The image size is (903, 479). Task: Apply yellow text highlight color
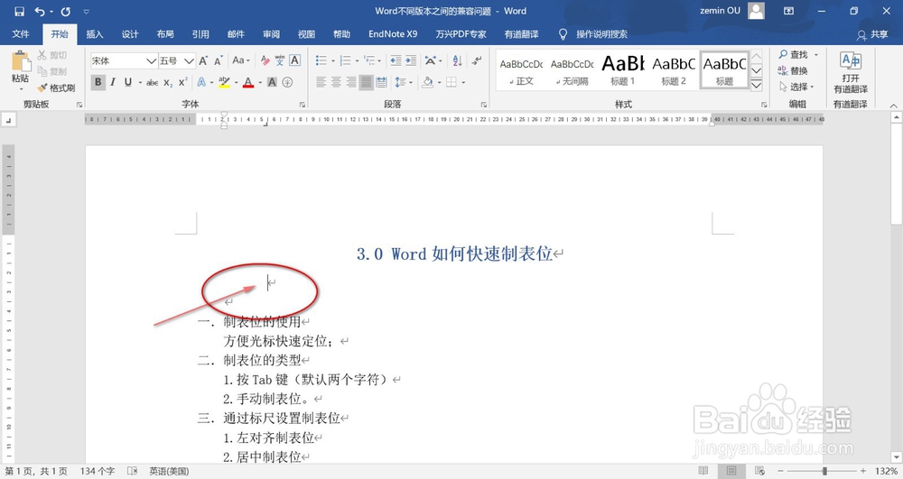(x=224, y=82)
